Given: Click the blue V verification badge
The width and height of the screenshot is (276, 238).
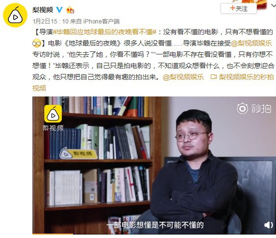Looking at the screenshot, I should point(59,10).
